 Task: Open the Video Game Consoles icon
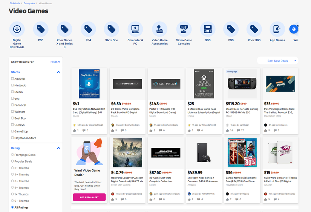pos(184,29)
